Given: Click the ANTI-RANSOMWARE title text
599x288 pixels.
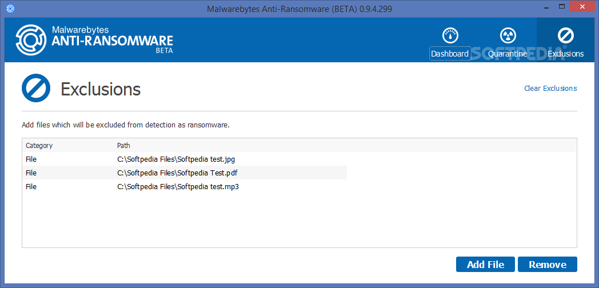Looking at the screenshot, I should click(112, 41).
